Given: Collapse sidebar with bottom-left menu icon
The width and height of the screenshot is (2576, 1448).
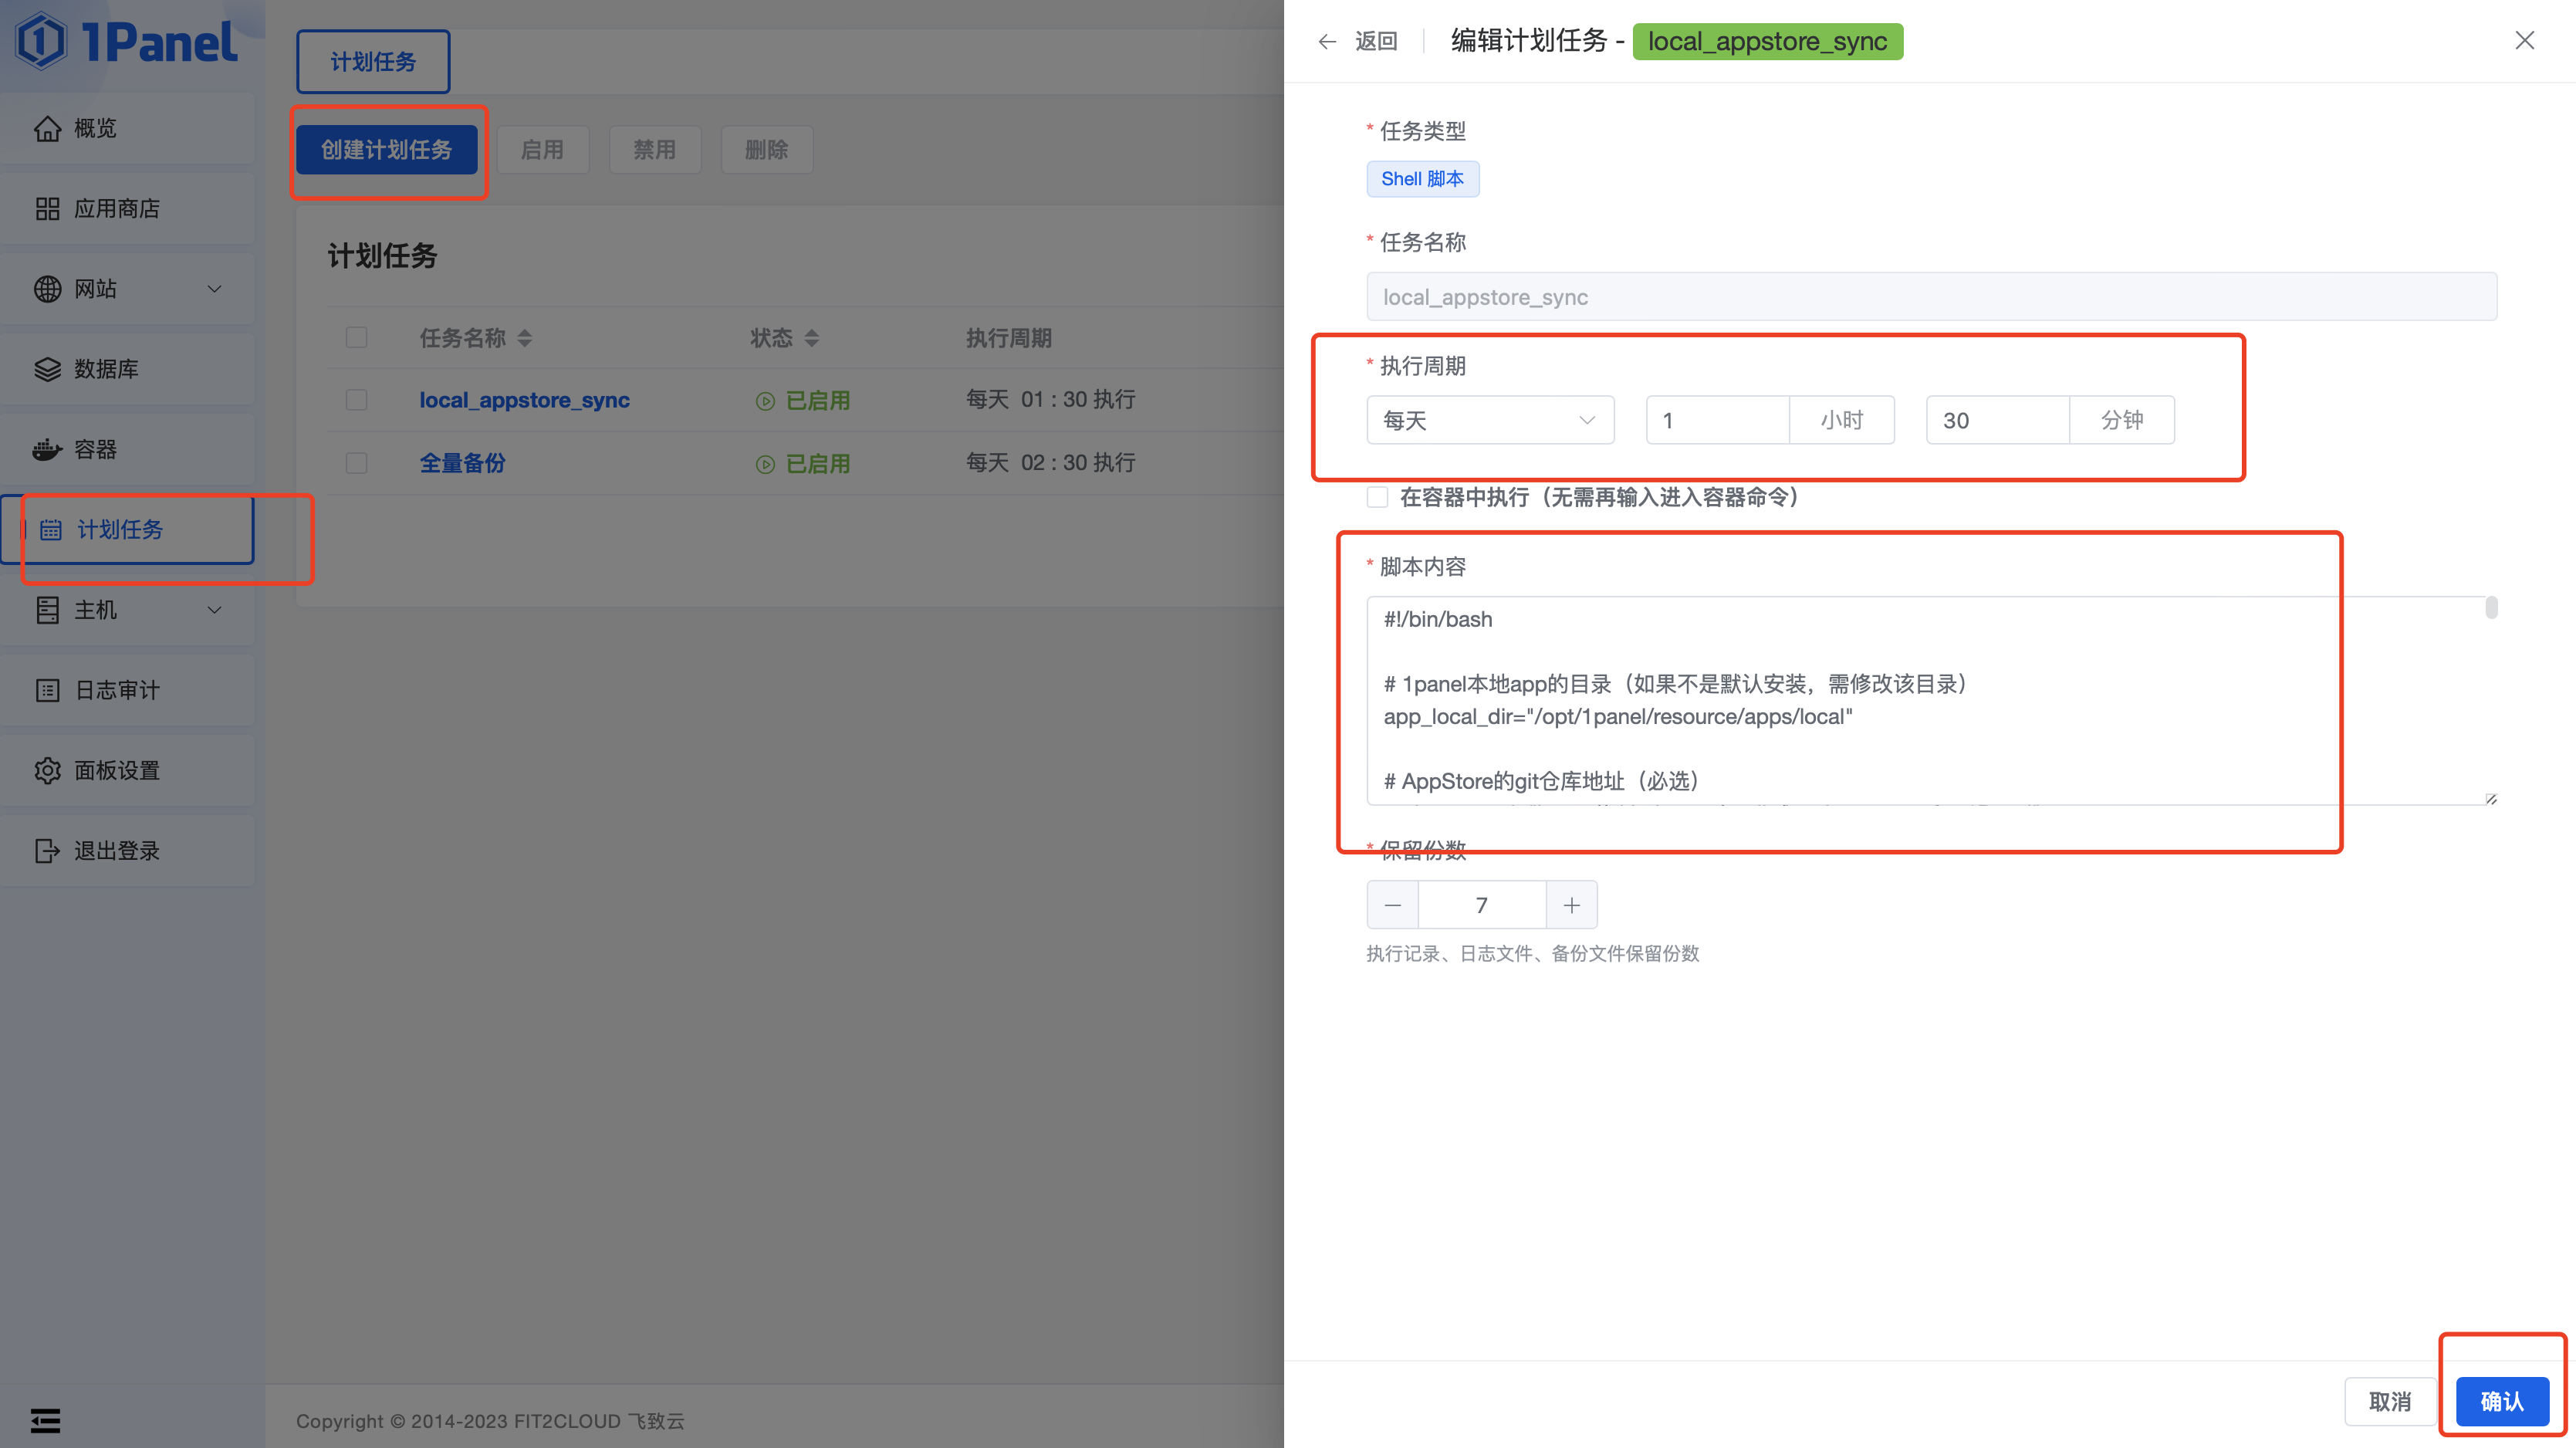Looking at the screenshot, I should [45, 1420].
